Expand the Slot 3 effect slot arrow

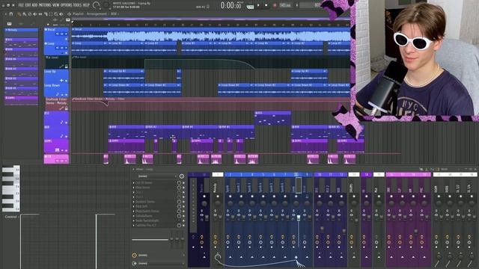click(x=133, y=192)
